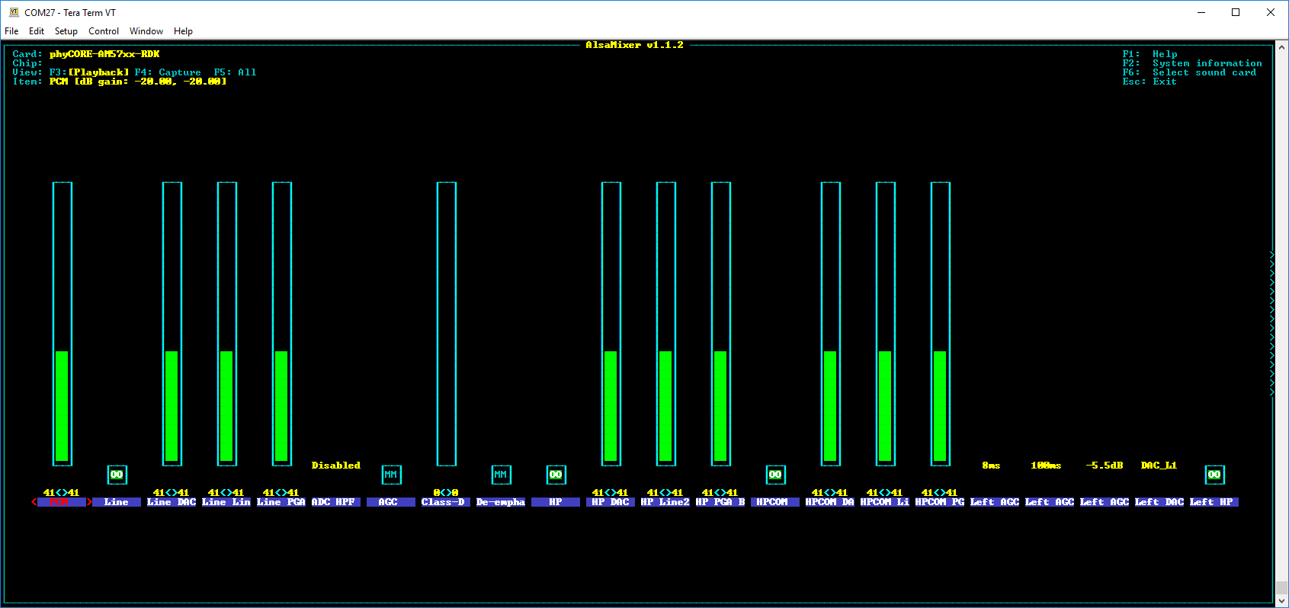Viewport: 1289px width, 608px height.
Task: Click the Left AGC '-5.5dB' value
Action: click(x=1105, y=466)
